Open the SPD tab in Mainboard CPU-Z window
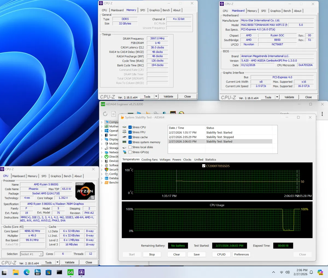Viewport: 328px width, 278px height. (x=263, y=11)
